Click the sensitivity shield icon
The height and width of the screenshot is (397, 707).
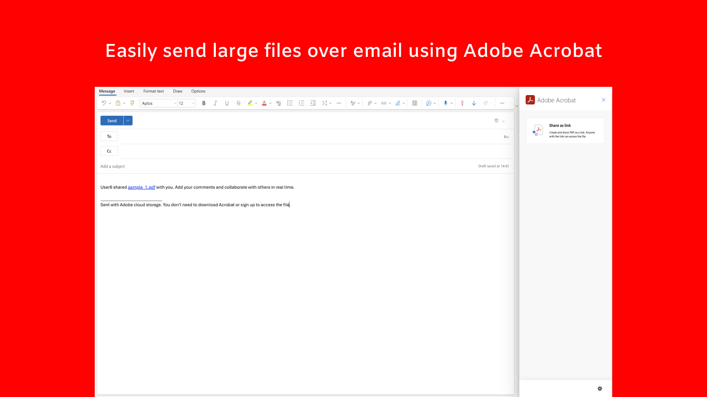point(496,120)
